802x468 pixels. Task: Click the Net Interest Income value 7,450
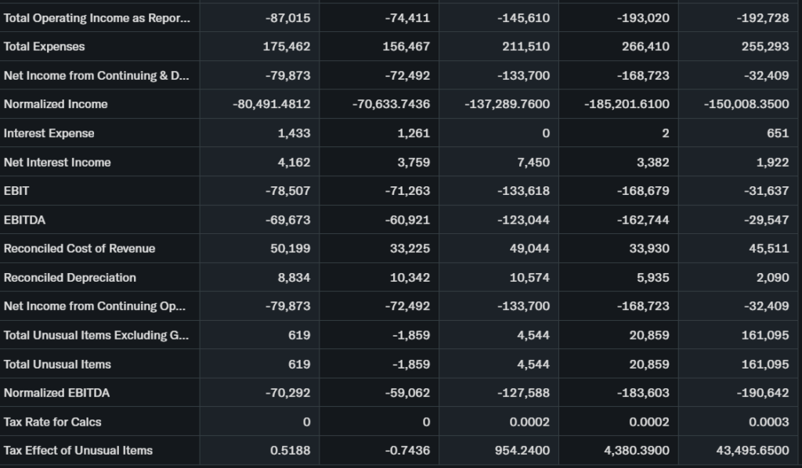pyautogui.click(x=533, y=162)
